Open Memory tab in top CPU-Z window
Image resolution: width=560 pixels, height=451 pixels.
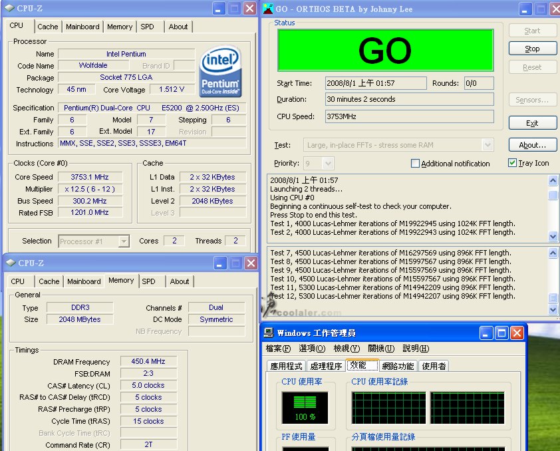[x=120, y=27]
